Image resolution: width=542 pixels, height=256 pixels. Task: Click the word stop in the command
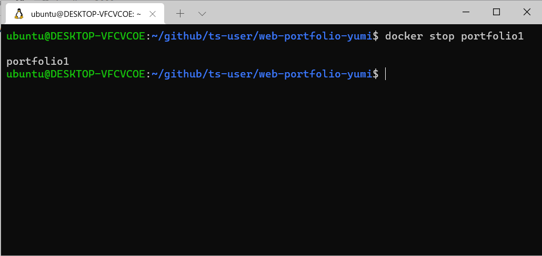(442, 36)
